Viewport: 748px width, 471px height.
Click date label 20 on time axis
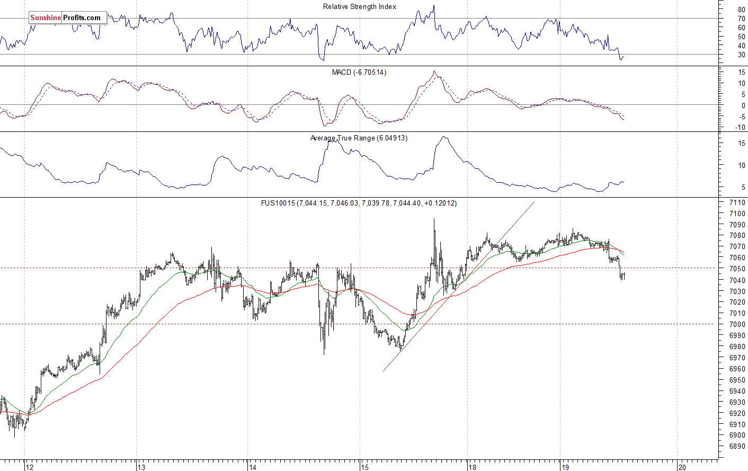click(682, 467)
